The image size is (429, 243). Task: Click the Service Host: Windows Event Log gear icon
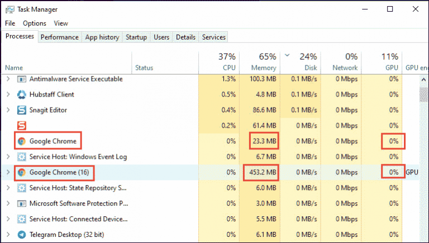(22, 157)
